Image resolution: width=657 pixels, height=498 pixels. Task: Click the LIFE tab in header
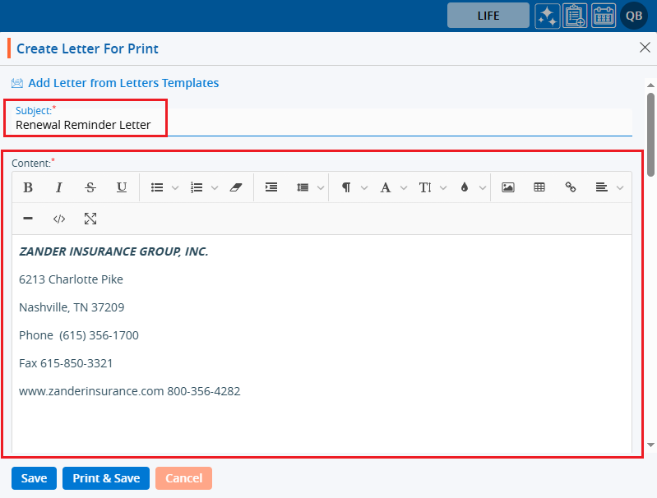(x=488, y=16)
